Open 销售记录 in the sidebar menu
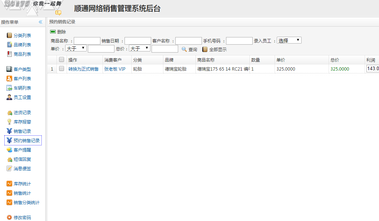 (22, 131)
